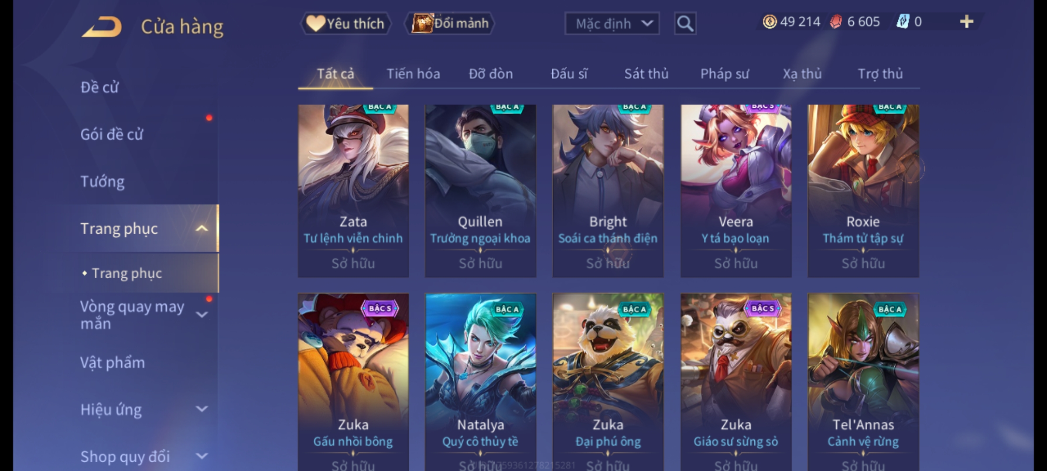Open favorites with heart Yêu thích button
1047x471 pixels.
(x=346, y=24)
